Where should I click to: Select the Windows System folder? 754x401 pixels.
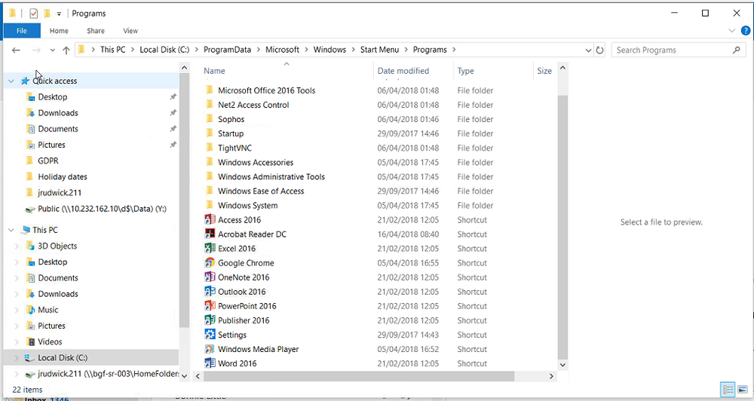click(247, 205)
